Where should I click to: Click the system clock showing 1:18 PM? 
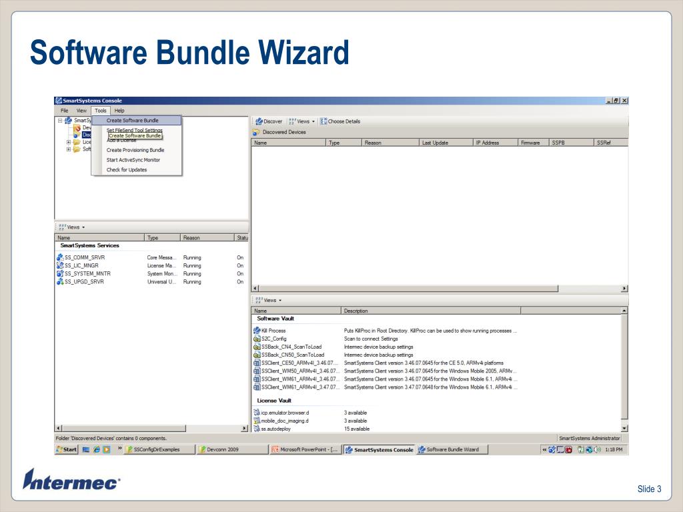click(x=614, y=450)
